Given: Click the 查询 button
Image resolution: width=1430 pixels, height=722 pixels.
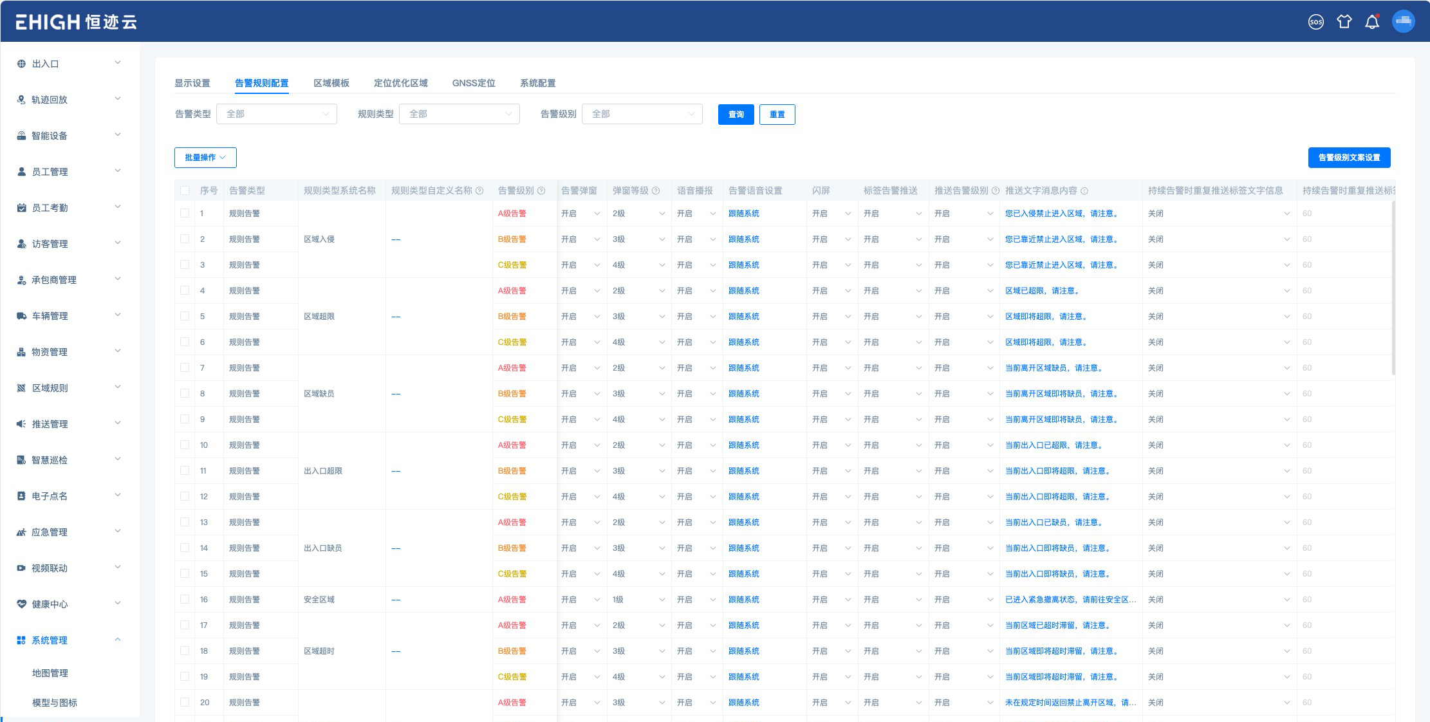Looking at the screenshot, I should pyautogui.click(x=736, y=115).
